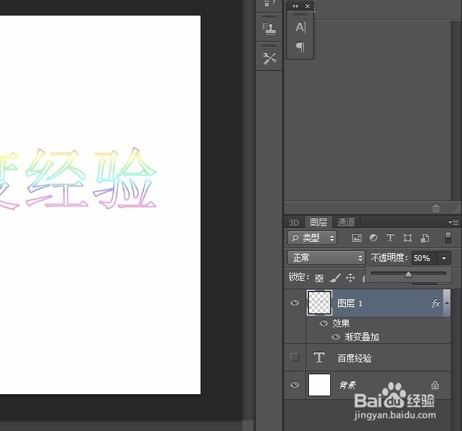Filter for adjustment layers icon
Viewport: 462px width, 431px height.
coord(373,237)
